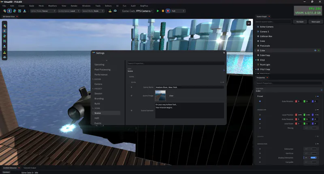Pin the Local Position property star

[x=260, y=115]
